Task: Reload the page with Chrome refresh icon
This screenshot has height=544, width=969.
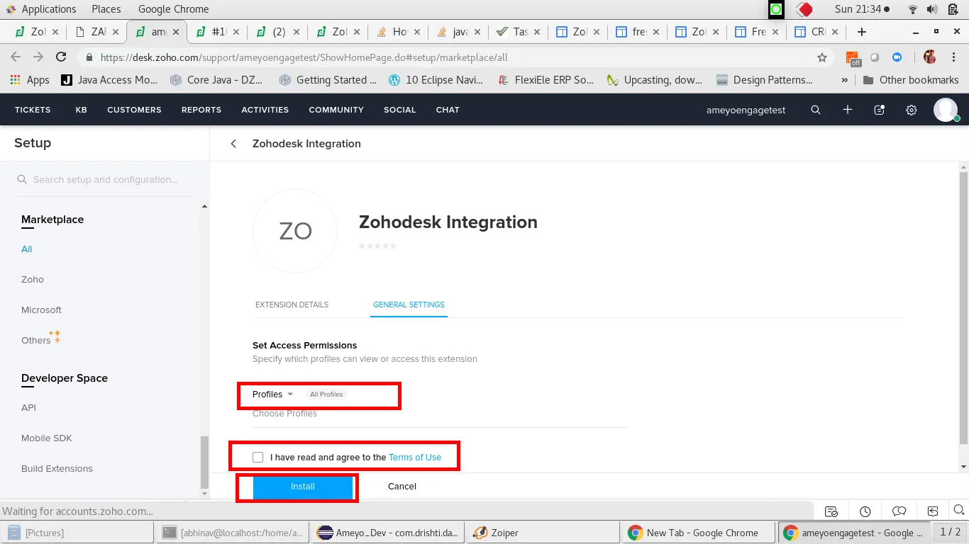Action: click(x=61, y=57)
